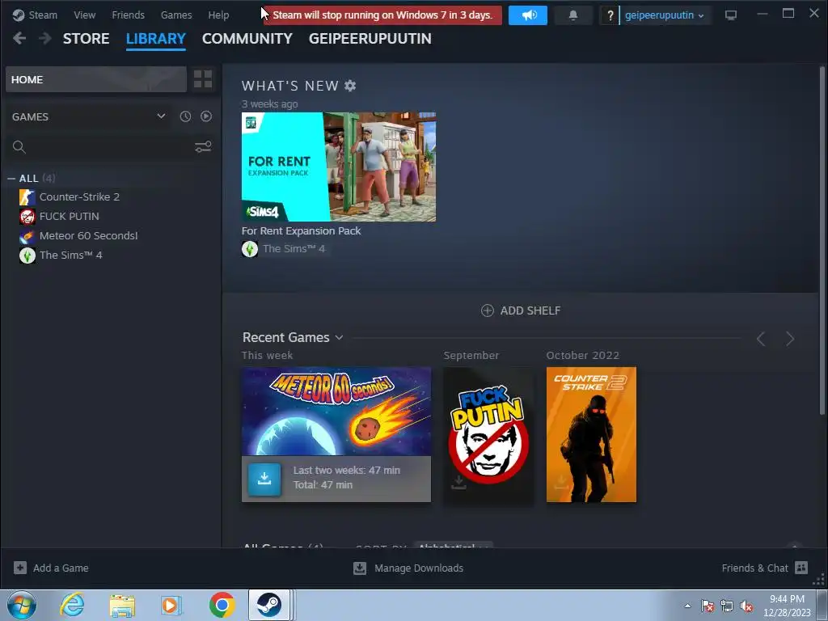Go back with the left arrow
Screen dimensions: 828x621
19,38
